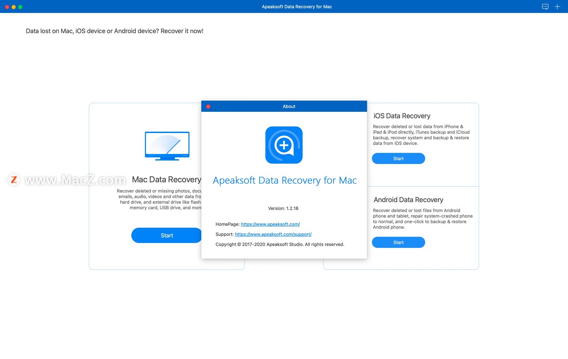Click the Apeaksoft app logo in About dialog
The height and width of the screenshot is (359, 568).
[284, 145]
